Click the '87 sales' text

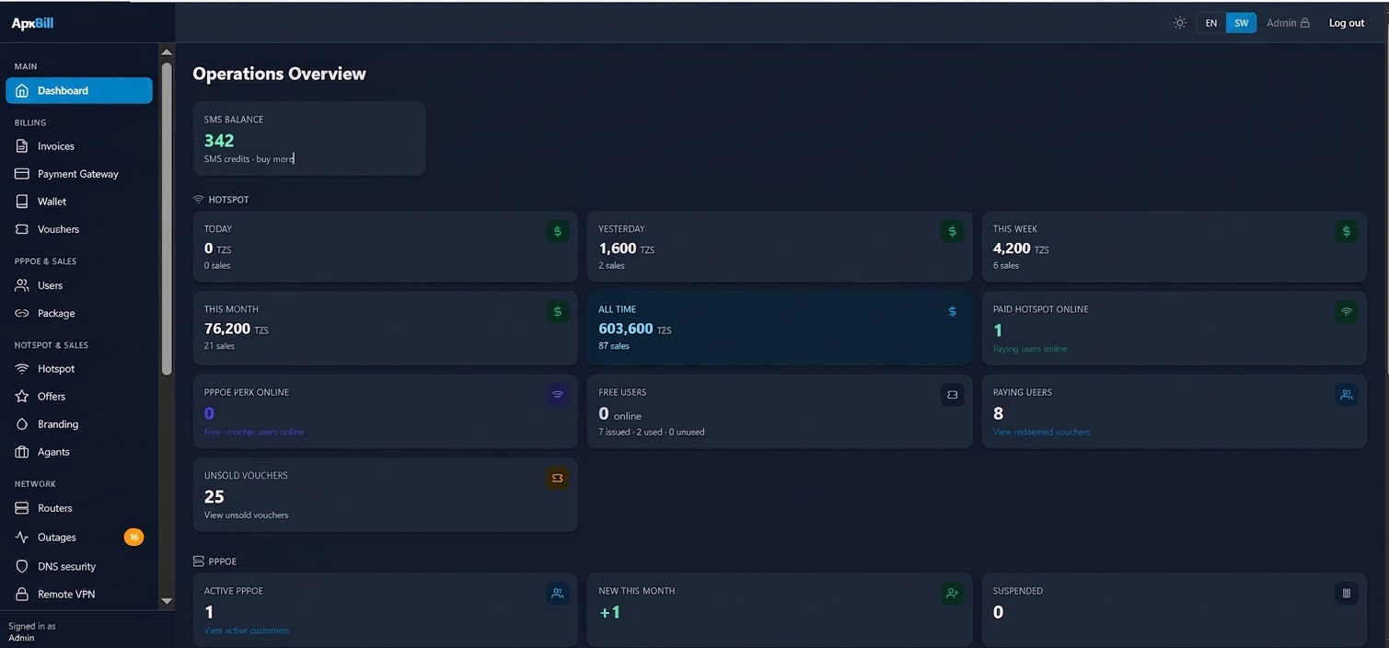(614, 346)
